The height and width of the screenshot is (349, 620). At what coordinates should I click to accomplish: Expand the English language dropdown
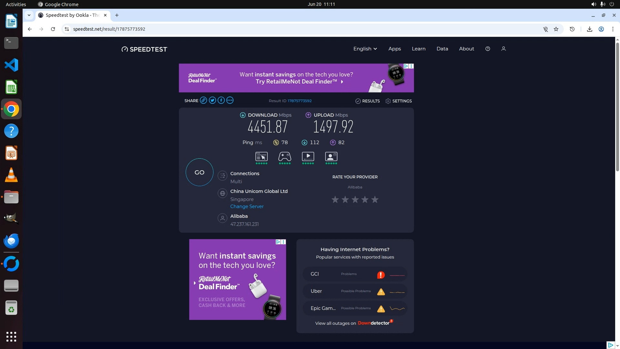365,49
